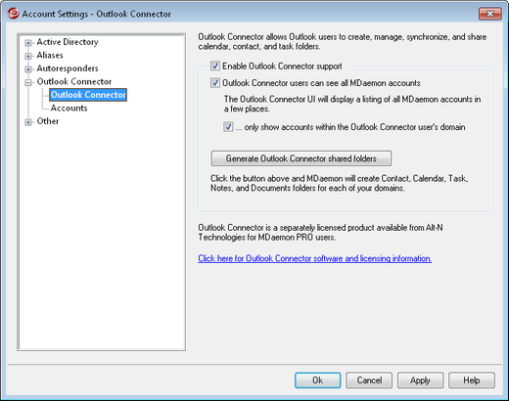The height and width of the screenshot is (401, 509).
Task: Uncheck users can see all MDaemon accounts
Action: (215, 83)
